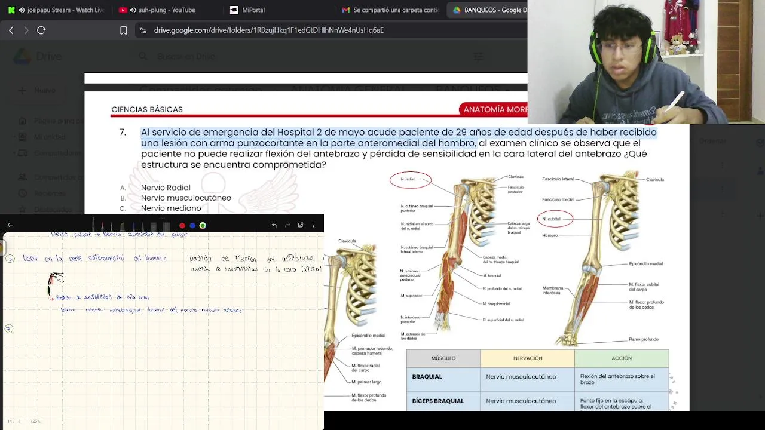Click the circled 'N. radial' label
Viewport: 765px width, 430px height.
pos(410,179)
